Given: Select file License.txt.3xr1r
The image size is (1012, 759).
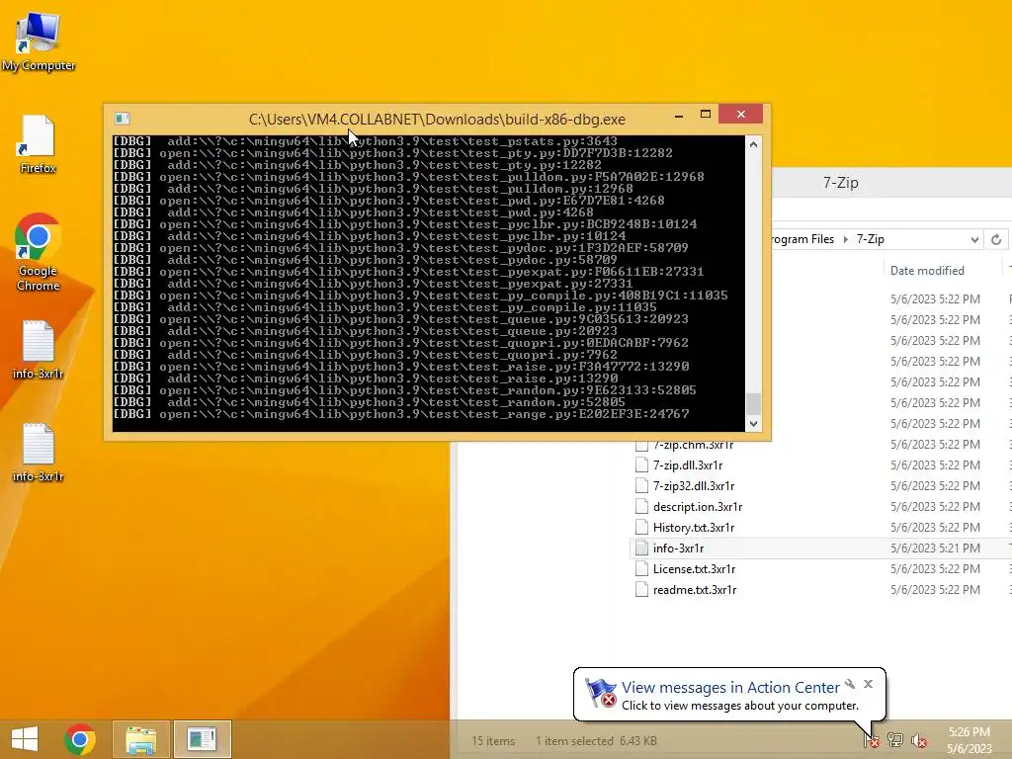Looking at the screenshot, I should pyautogui.click(x=694, y=568).
